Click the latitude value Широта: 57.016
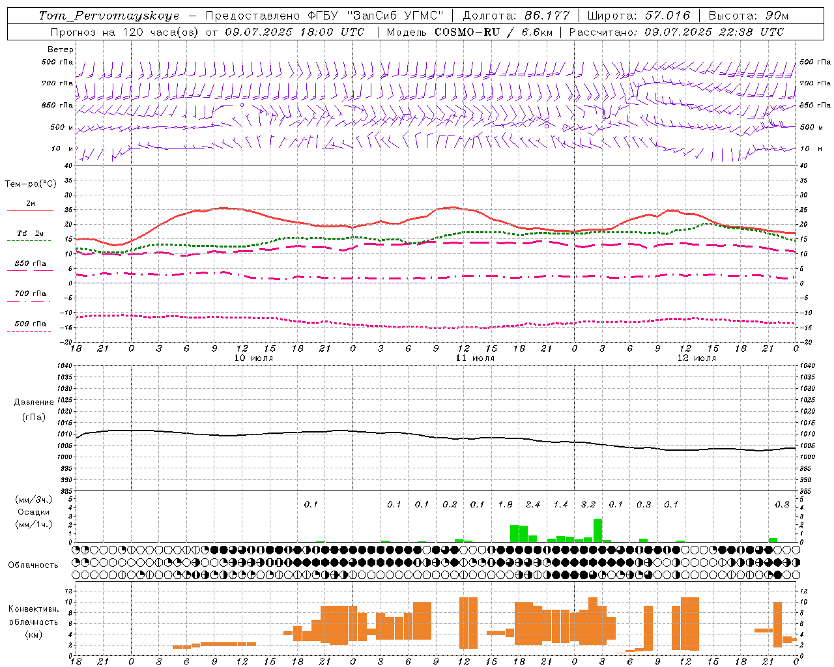This screenshot has width=834, height=667. [x=639, y=16]
